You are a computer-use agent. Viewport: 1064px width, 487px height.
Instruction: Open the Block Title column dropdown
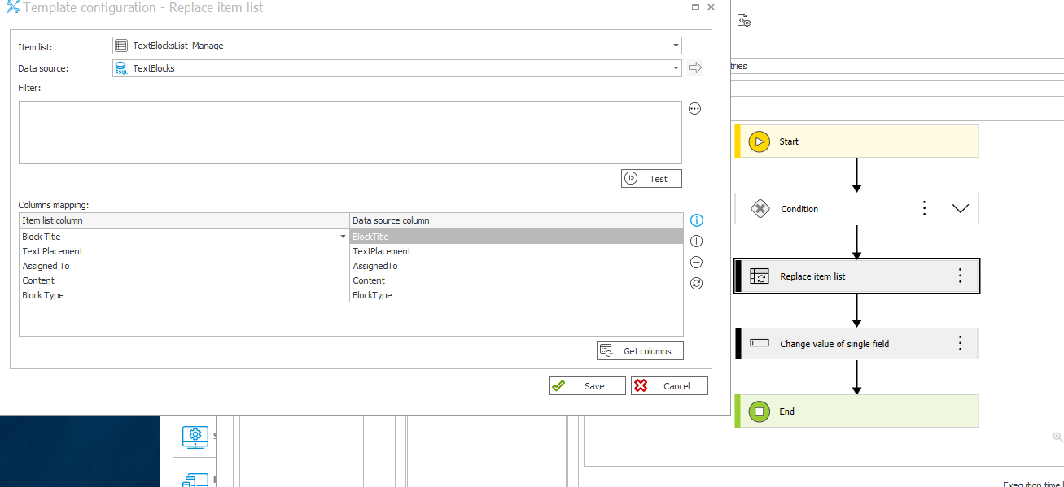[x=343, y=237]
